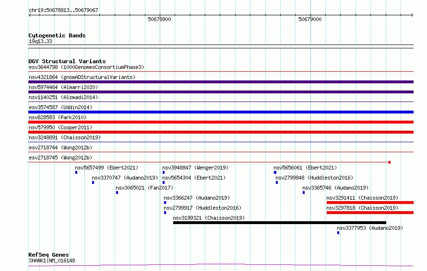
Task: Click the nsv5657499 (Ebert2021) variant label
Action: click(x=107, y=168)
